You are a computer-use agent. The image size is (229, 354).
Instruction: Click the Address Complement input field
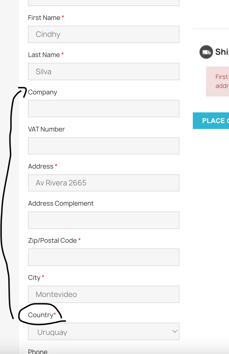pyautogui.click(x=104, y=220)
